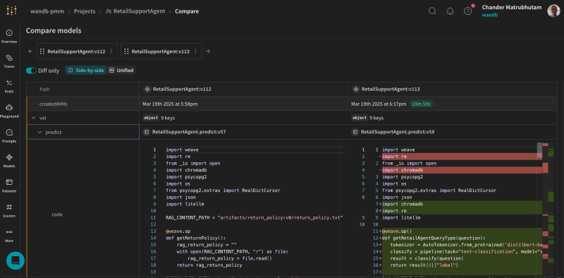The image size is (564, 278).
Task: Open the Playground sidebar item
Action: point(9,111)
